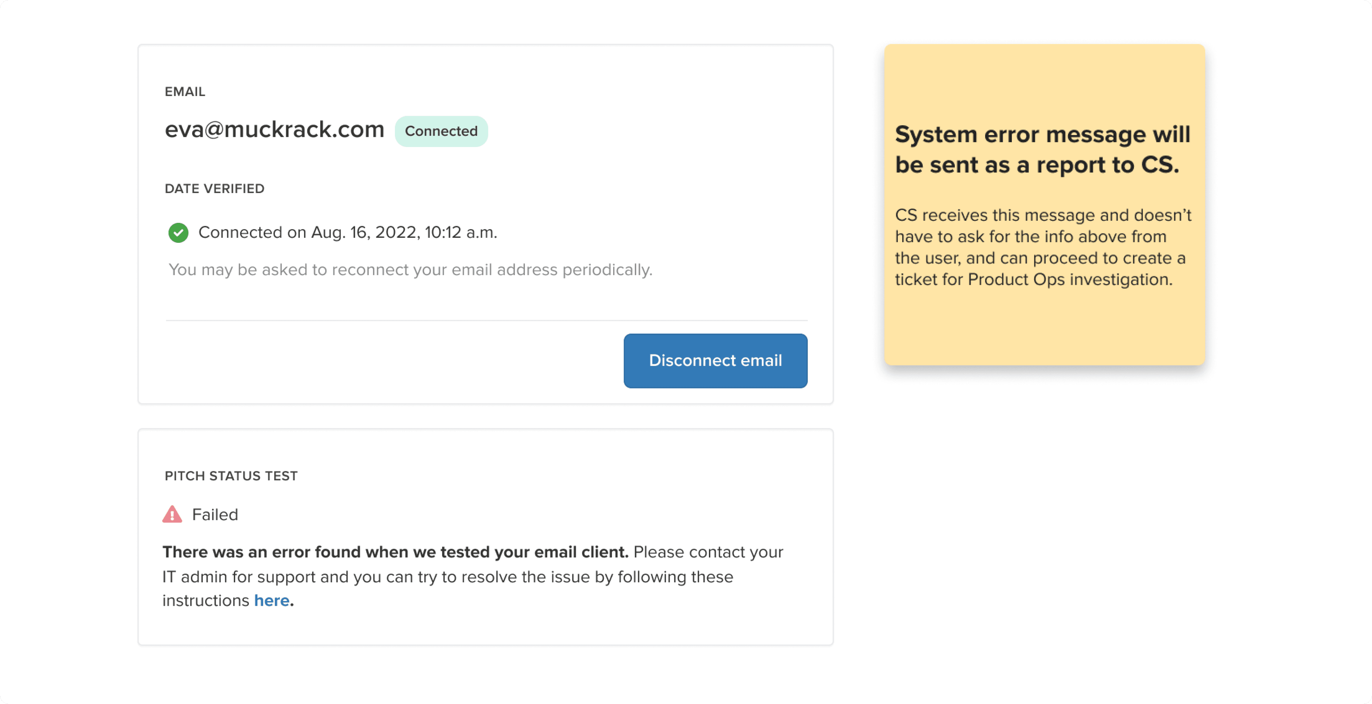The width and height of the screenshot is (1372, 704).
Task: Click the PITCH STATUS TEST heading
Action: 231,475
